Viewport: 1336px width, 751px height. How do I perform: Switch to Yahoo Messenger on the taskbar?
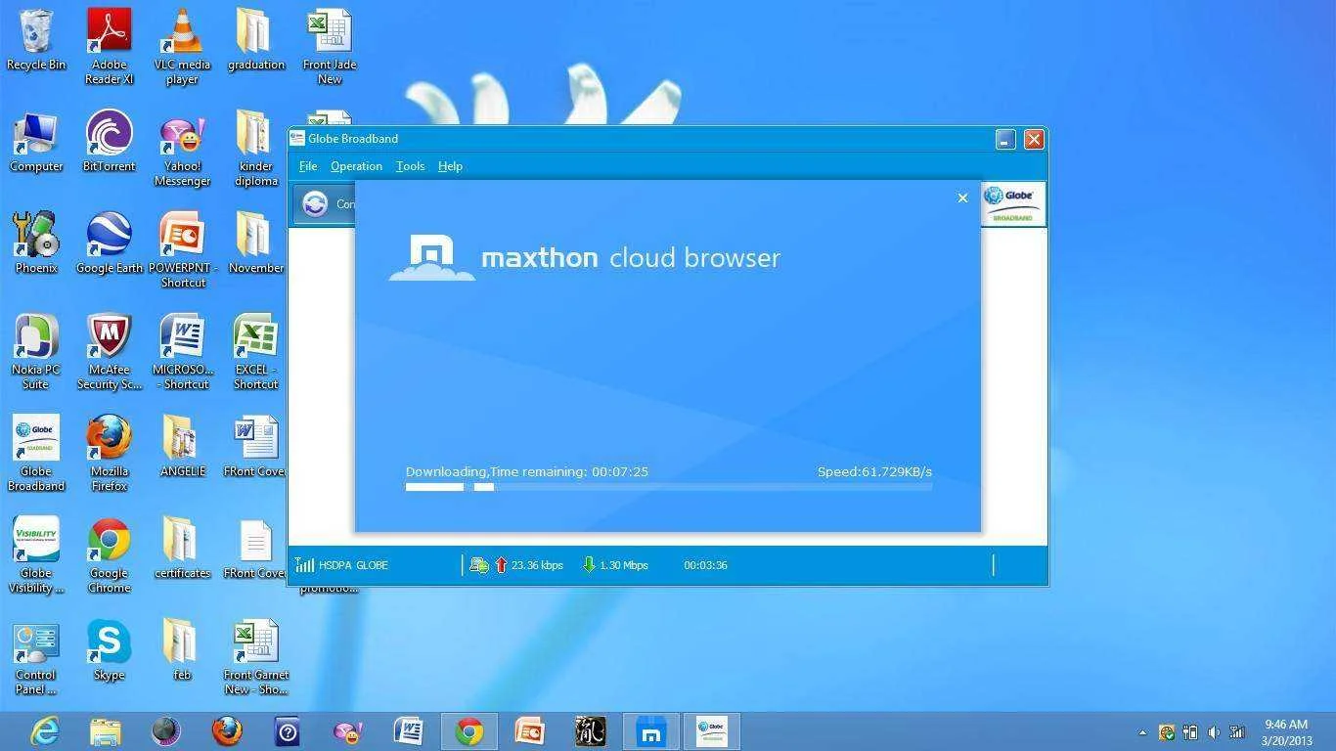tap(347, 731)
